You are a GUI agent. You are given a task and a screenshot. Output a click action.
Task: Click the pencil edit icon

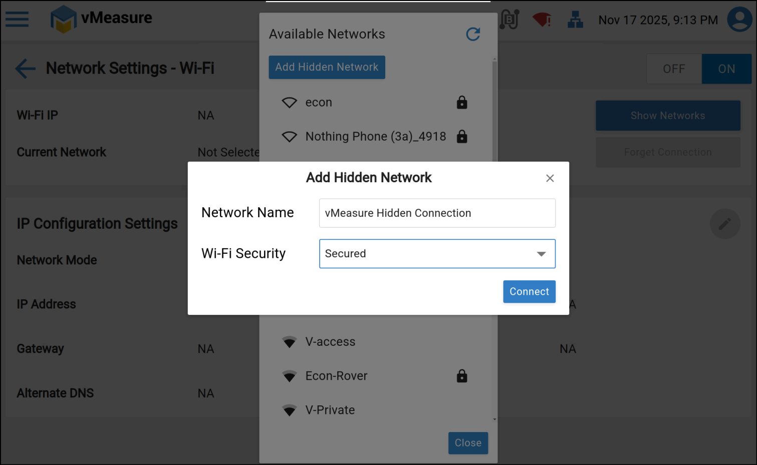coord(724,224)
